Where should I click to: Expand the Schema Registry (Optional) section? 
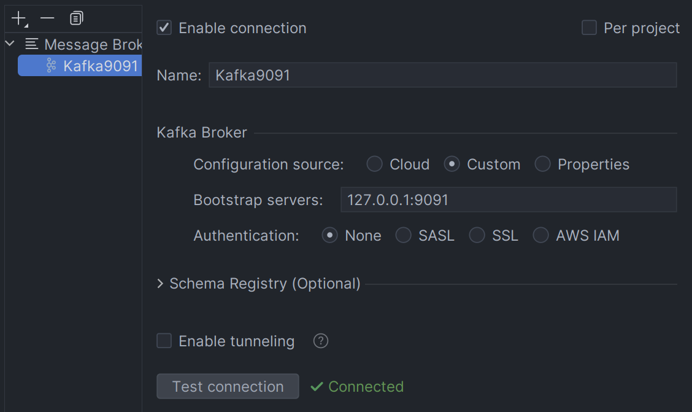click(161, 284)
